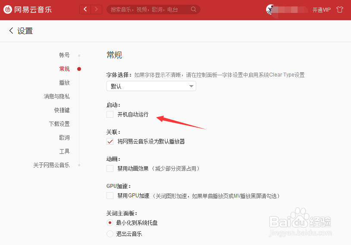Select 退出云音乐 radio option
The height and width of the screenshot is (245, 351).
(x=110, y=234)
